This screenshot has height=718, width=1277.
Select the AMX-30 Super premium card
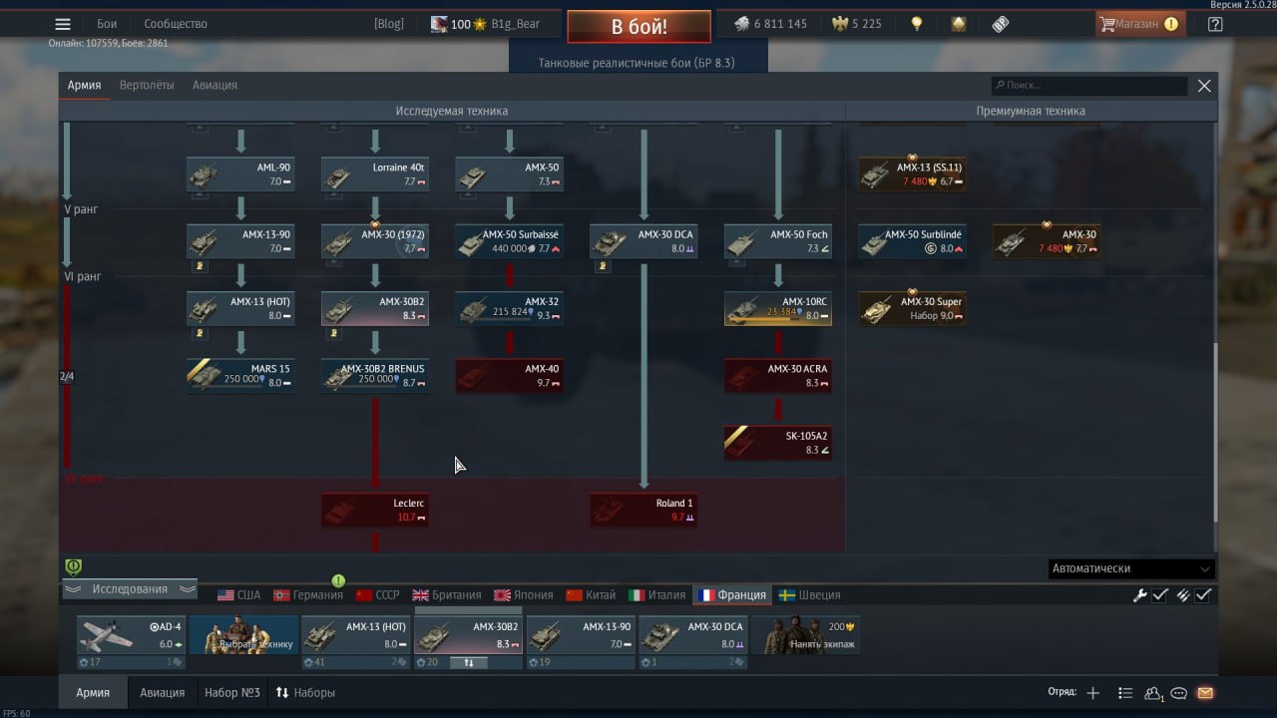coord(912,308)
